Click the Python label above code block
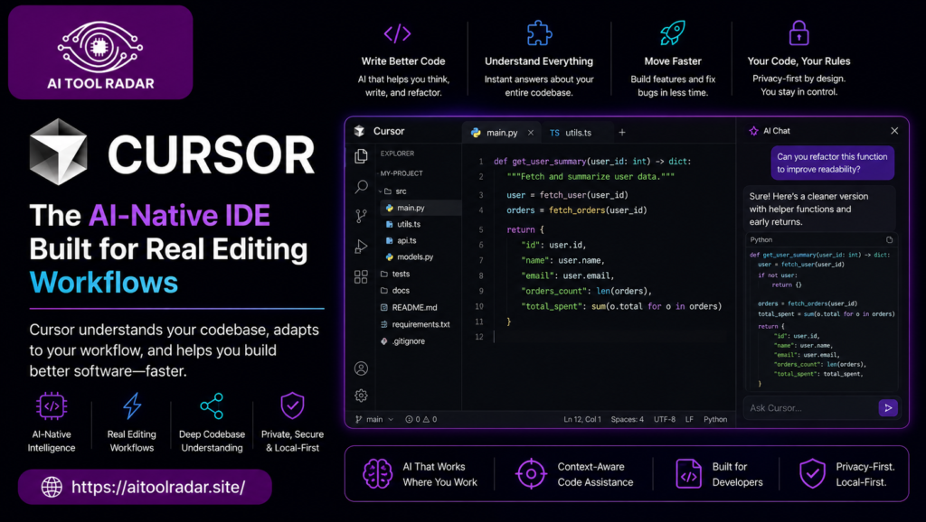926x522 pixels. [761, 239]
